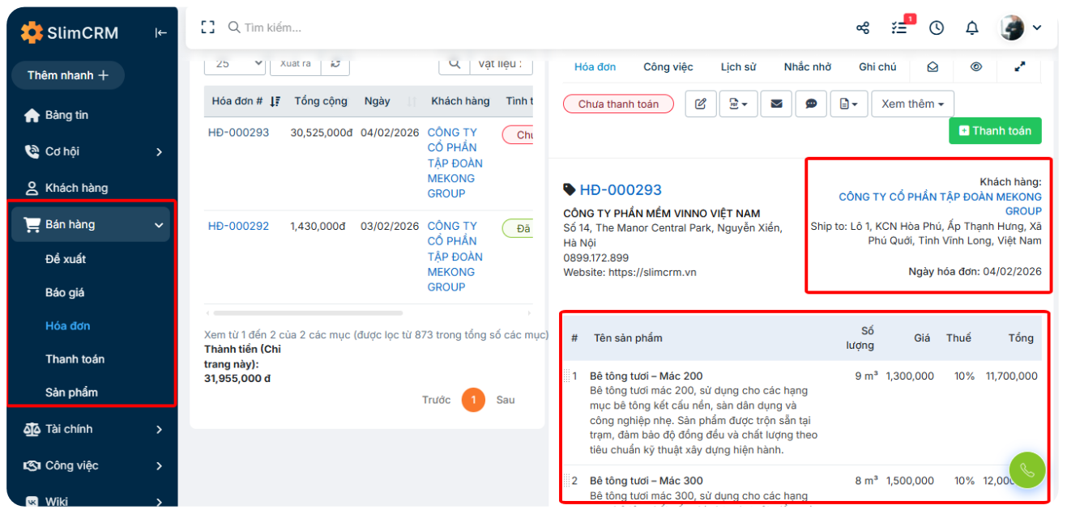Open invoice HĐ-000293 link in the list
This screenshot has width=1067, height=518.
(238, 132)
